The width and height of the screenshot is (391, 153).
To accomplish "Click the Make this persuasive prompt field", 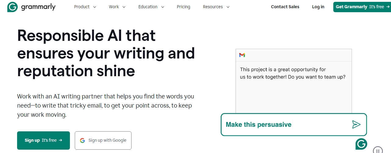I will click(x=294, y=125).
